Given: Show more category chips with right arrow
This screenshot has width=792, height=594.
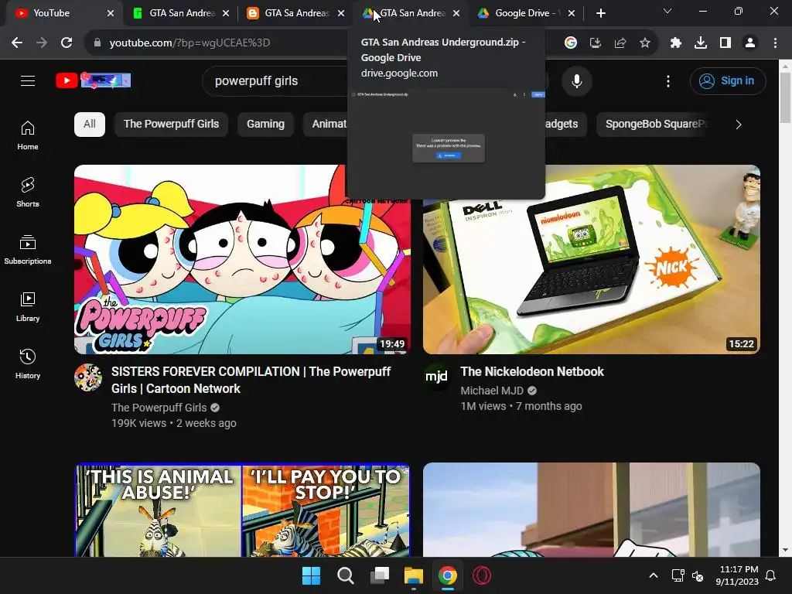Looking at the screenshot, I should click(x=738, y=125).
